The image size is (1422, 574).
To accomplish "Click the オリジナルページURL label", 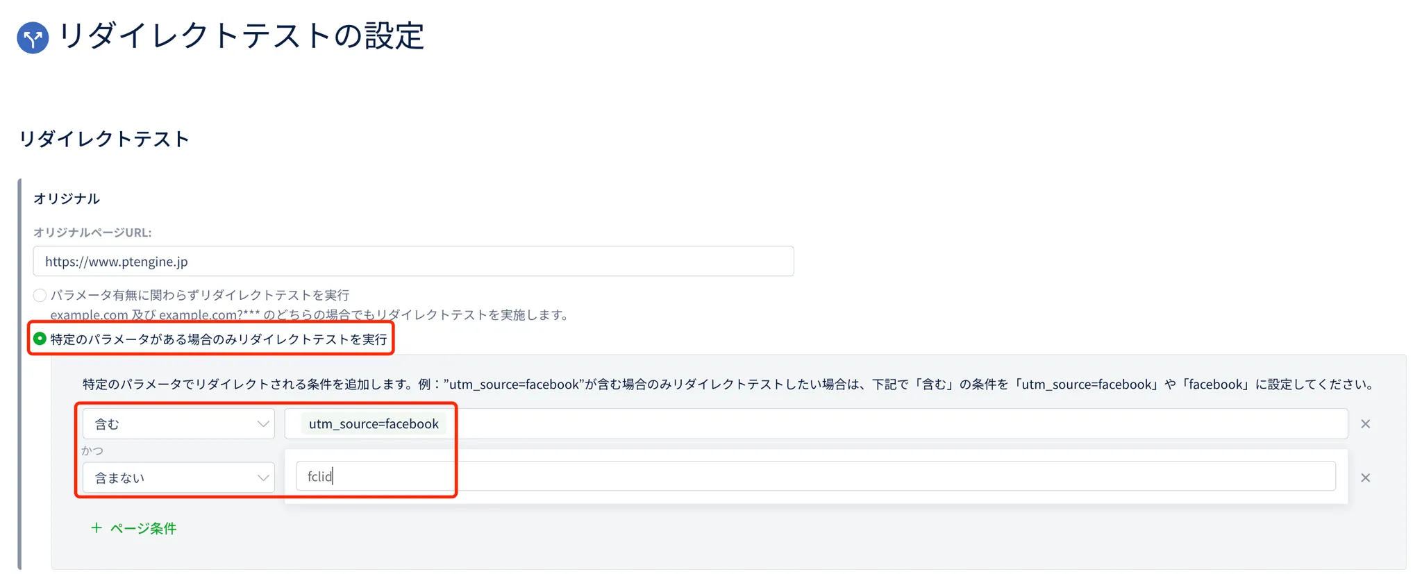I will pos(92,233).
